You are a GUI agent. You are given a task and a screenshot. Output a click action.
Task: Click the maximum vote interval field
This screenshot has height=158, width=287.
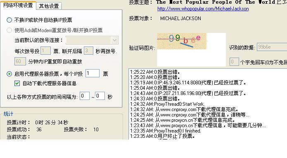pos(100,96)
